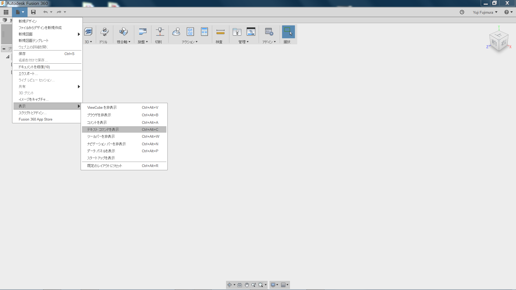The image size is (516, 290).
Task: Open the Yuji Fujimura account dropdown
Action: click(x=485, y=12)
